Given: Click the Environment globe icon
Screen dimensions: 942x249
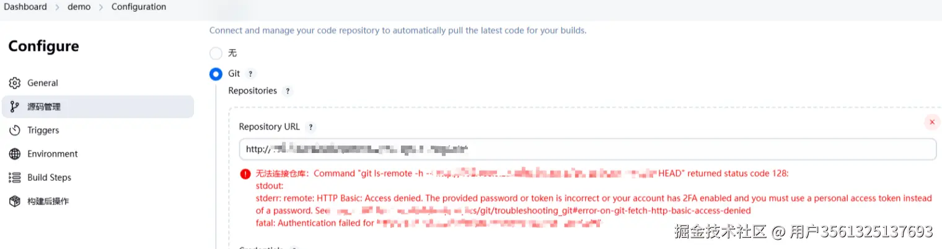Looking at the screenshot, I should 15,154.
